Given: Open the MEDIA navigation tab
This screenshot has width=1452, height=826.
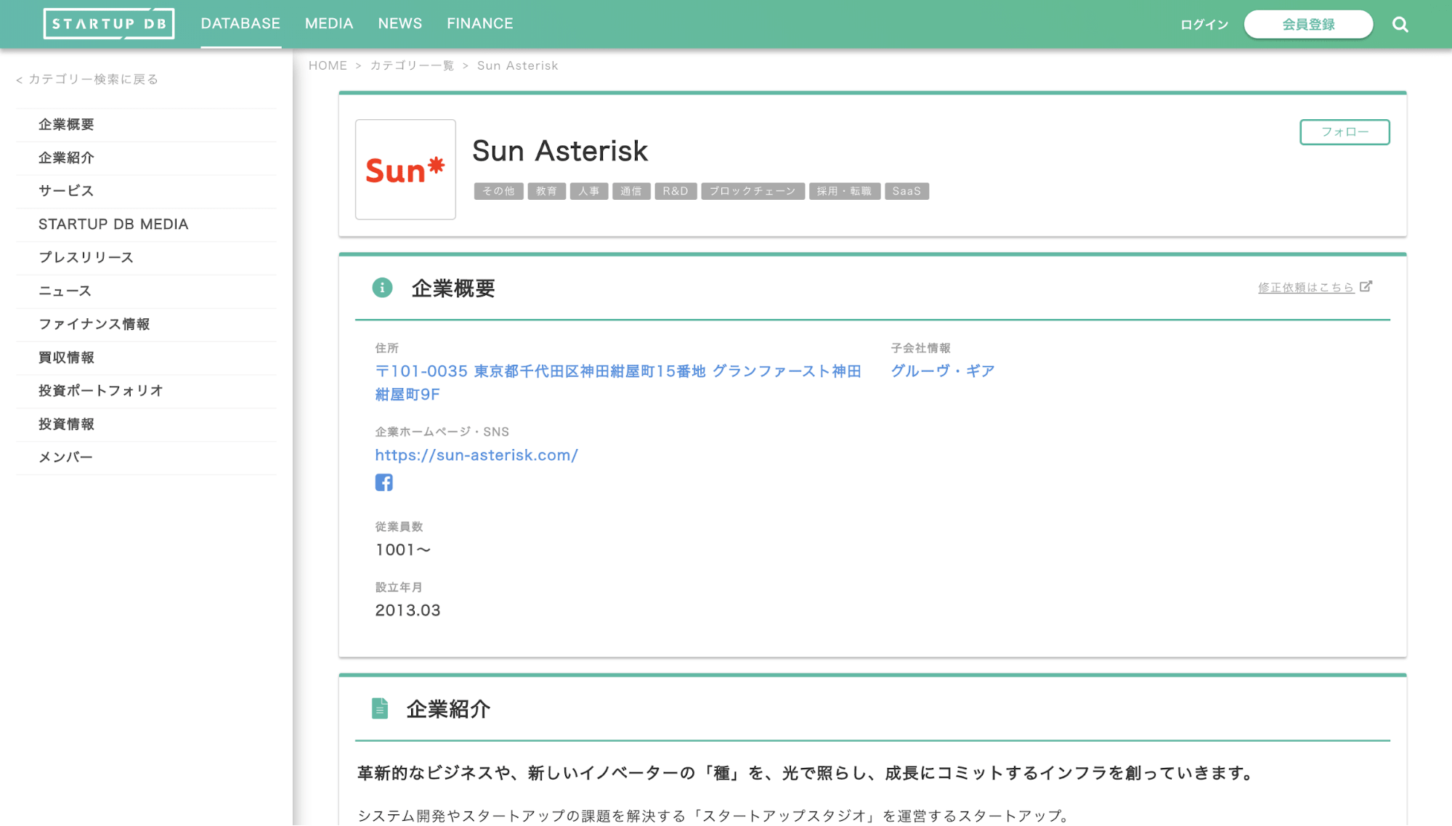Looking at the screenshot, I should click(x=329, y=23).
